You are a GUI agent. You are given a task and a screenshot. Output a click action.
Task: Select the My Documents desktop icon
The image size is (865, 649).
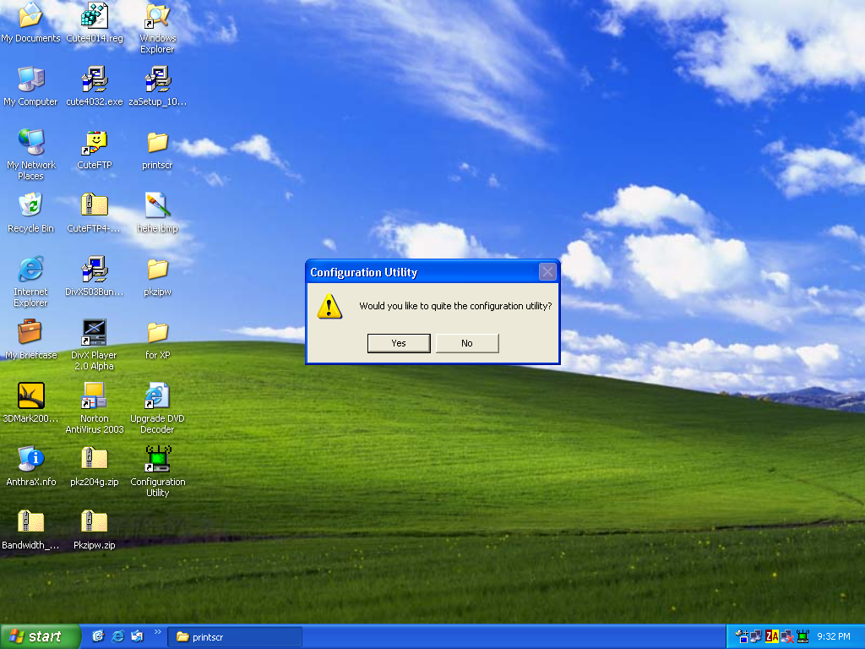31,22
